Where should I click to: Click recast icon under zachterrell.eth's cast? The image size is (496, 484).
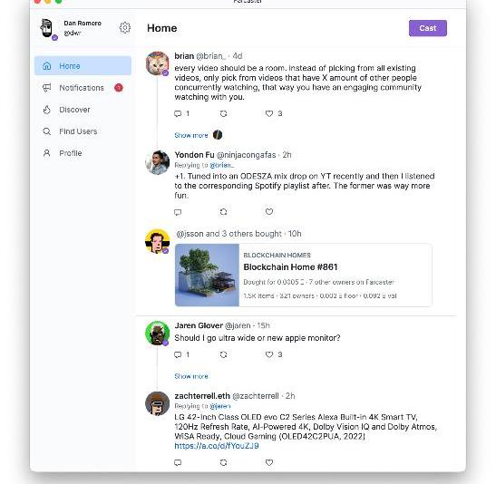pyautogui.click(x=223, y=462)
